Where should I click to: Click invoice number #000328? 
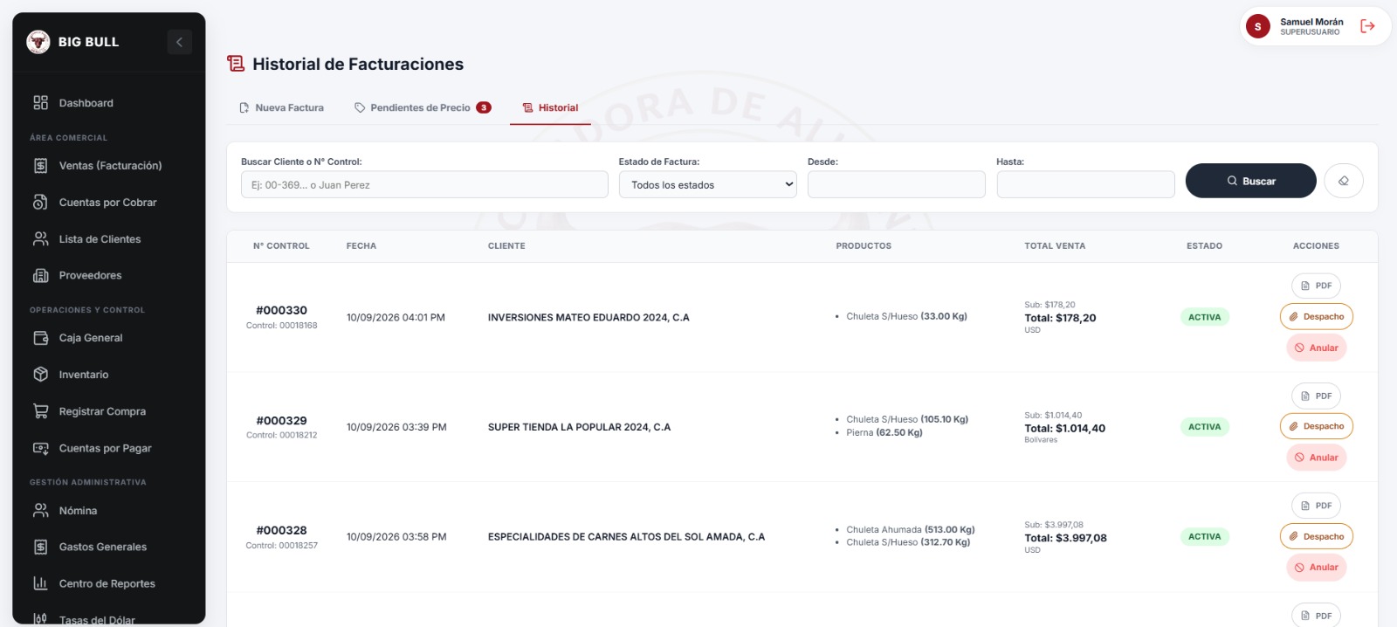281,530
